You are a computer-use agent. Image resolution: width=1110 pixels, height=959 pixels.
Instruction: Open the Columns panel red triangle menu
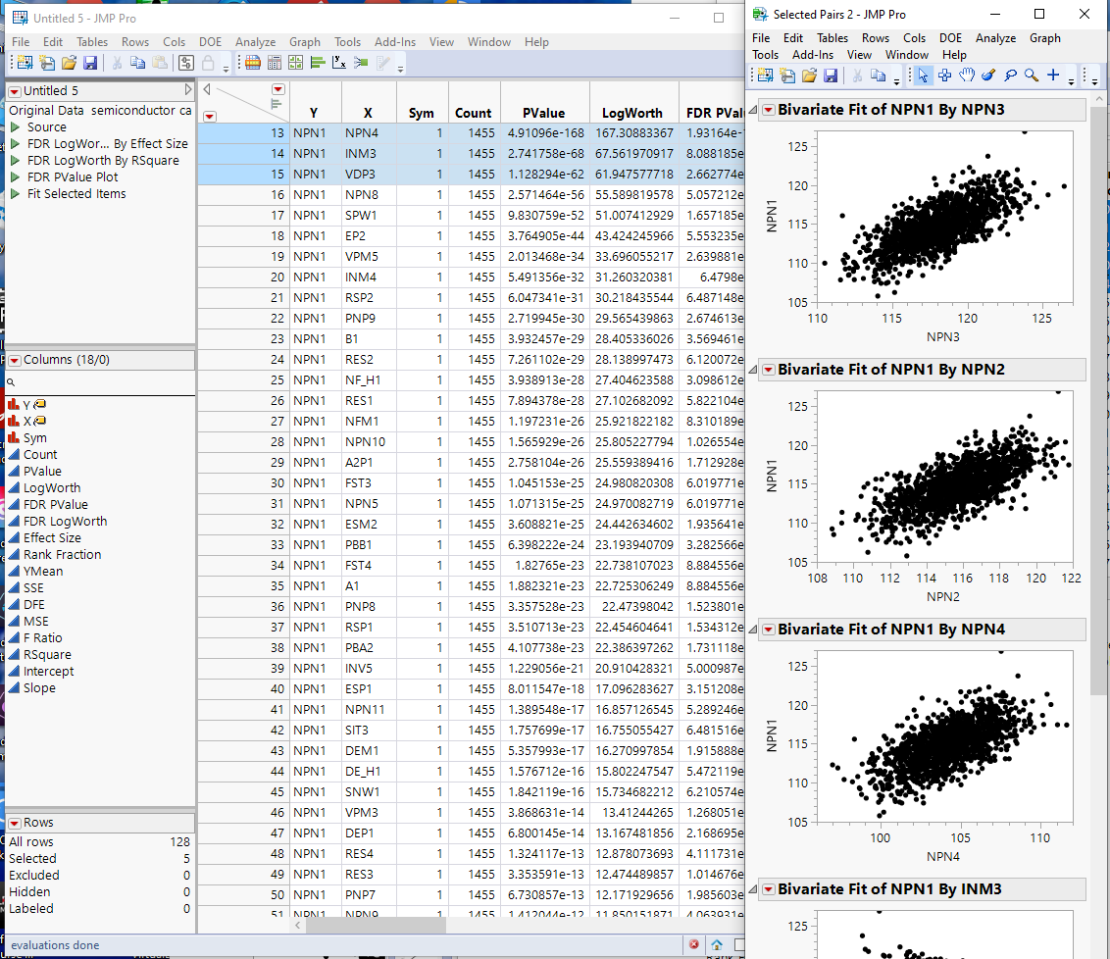click(x=15, y=360)
